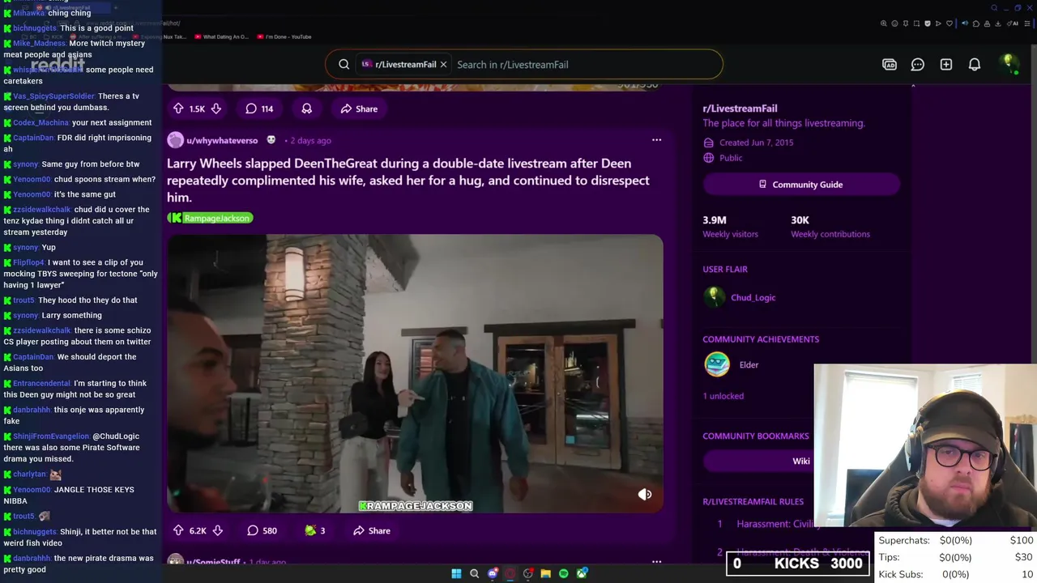This screenshot has width=1037, height=583.
Task: Open Xbox app from the taskbar
Action: pyautogui.click(x=582, y=574)
